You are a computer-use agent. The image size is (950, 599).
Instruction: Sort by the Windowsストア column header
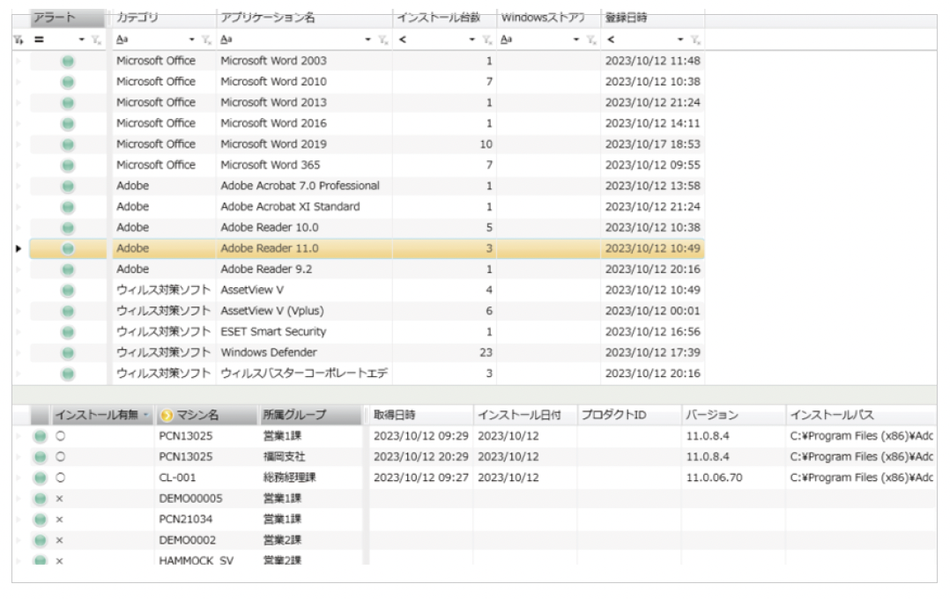[549, 18]
